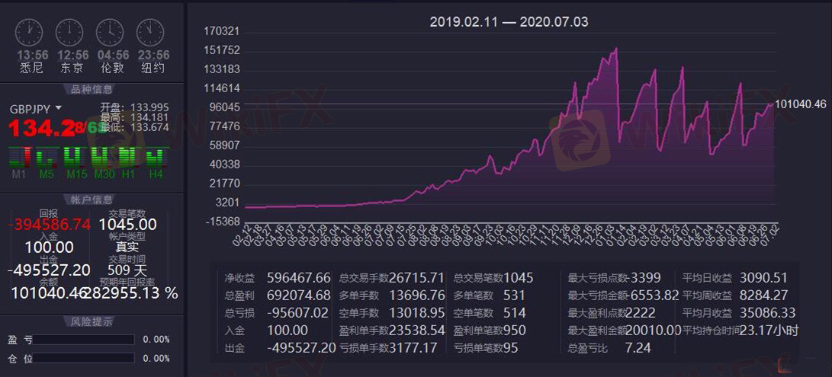Open the GBPJPY symbol dropdown arrow
Image resolution: width=832 pixels, height=377 pixels.
(x=59, y=108)
